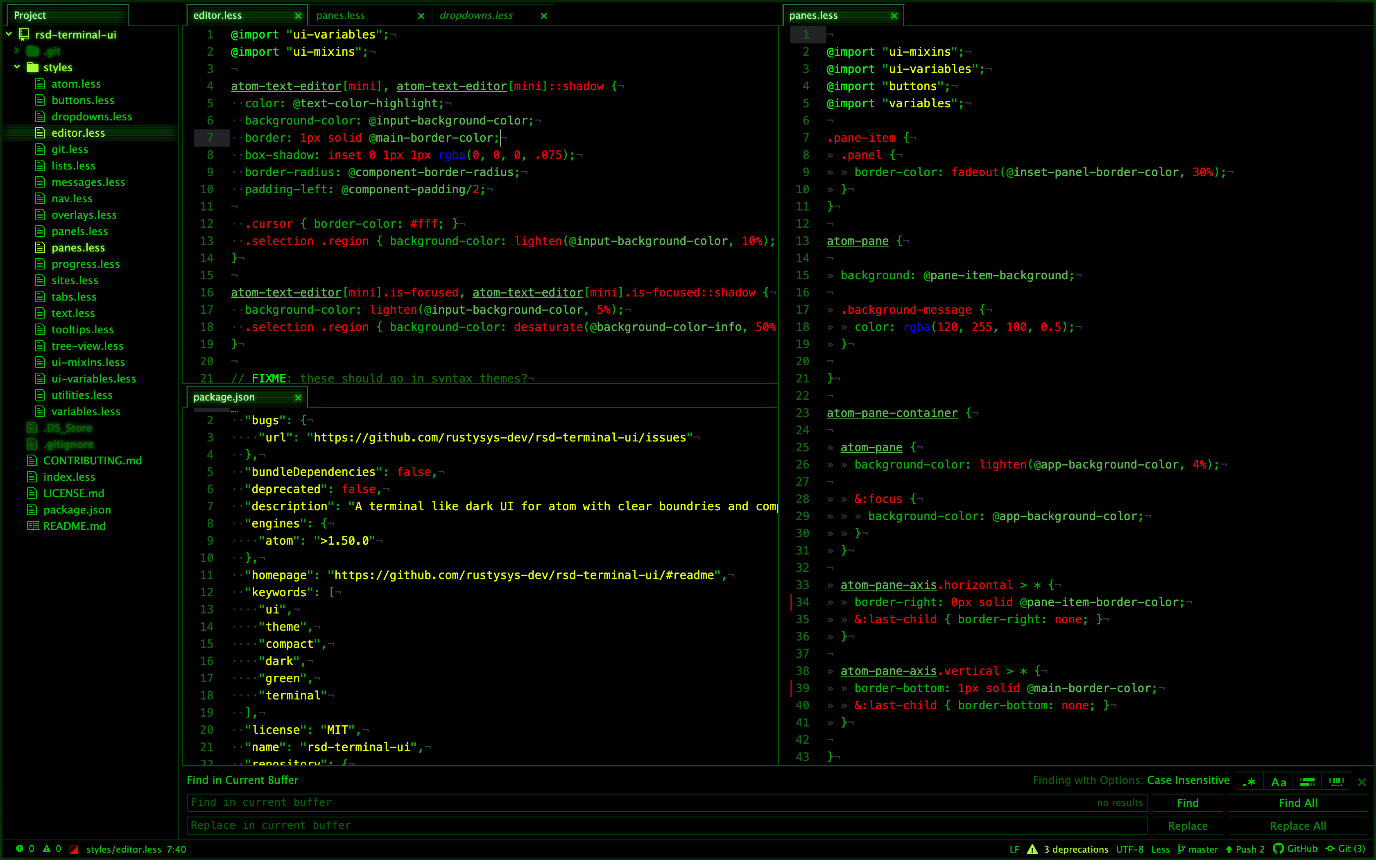Close the package.json tab

coord(298,398)
